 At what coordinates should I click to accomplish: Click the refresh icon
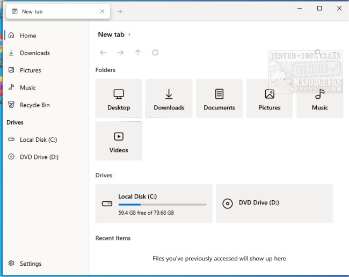155,53
